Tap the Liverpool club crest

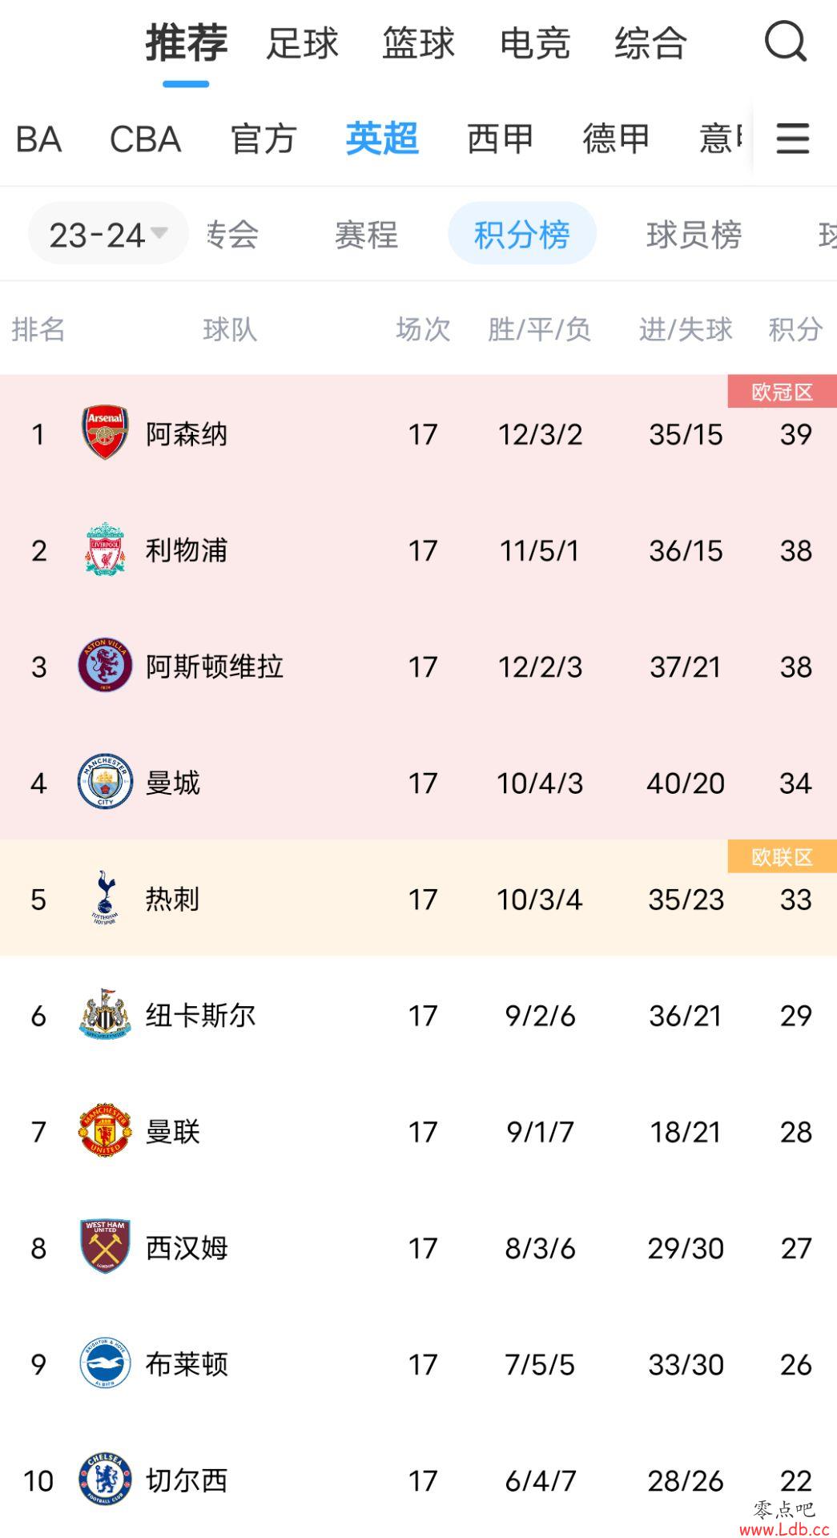105,550
